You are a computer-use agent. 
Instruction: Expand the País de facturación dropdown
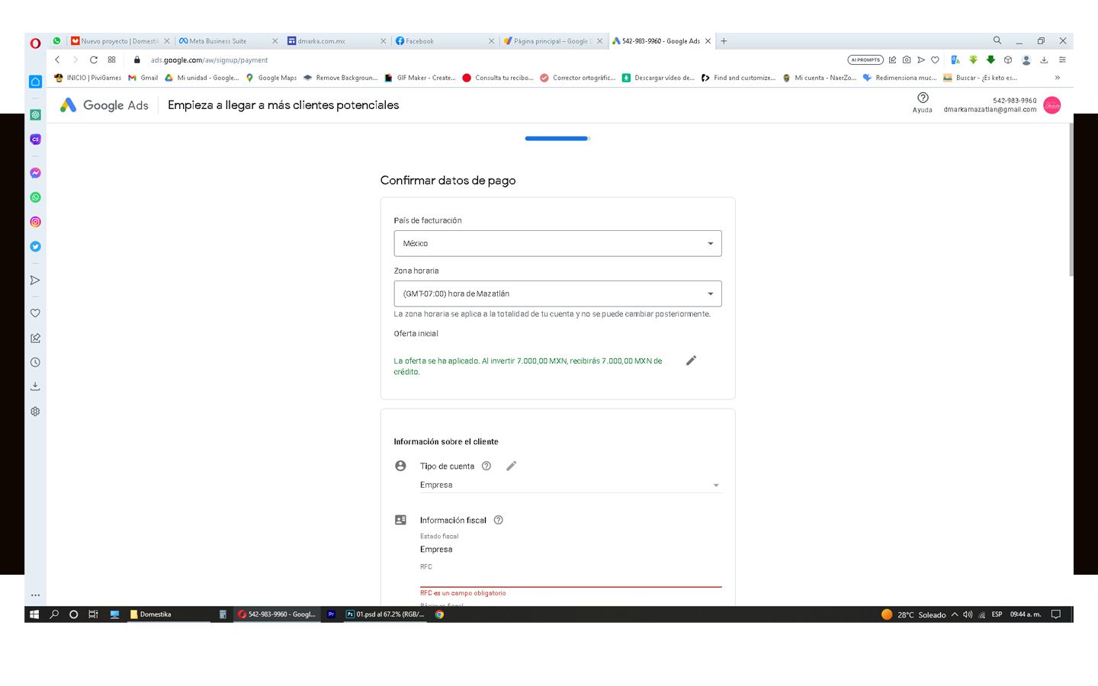click(x=557, y=244)
